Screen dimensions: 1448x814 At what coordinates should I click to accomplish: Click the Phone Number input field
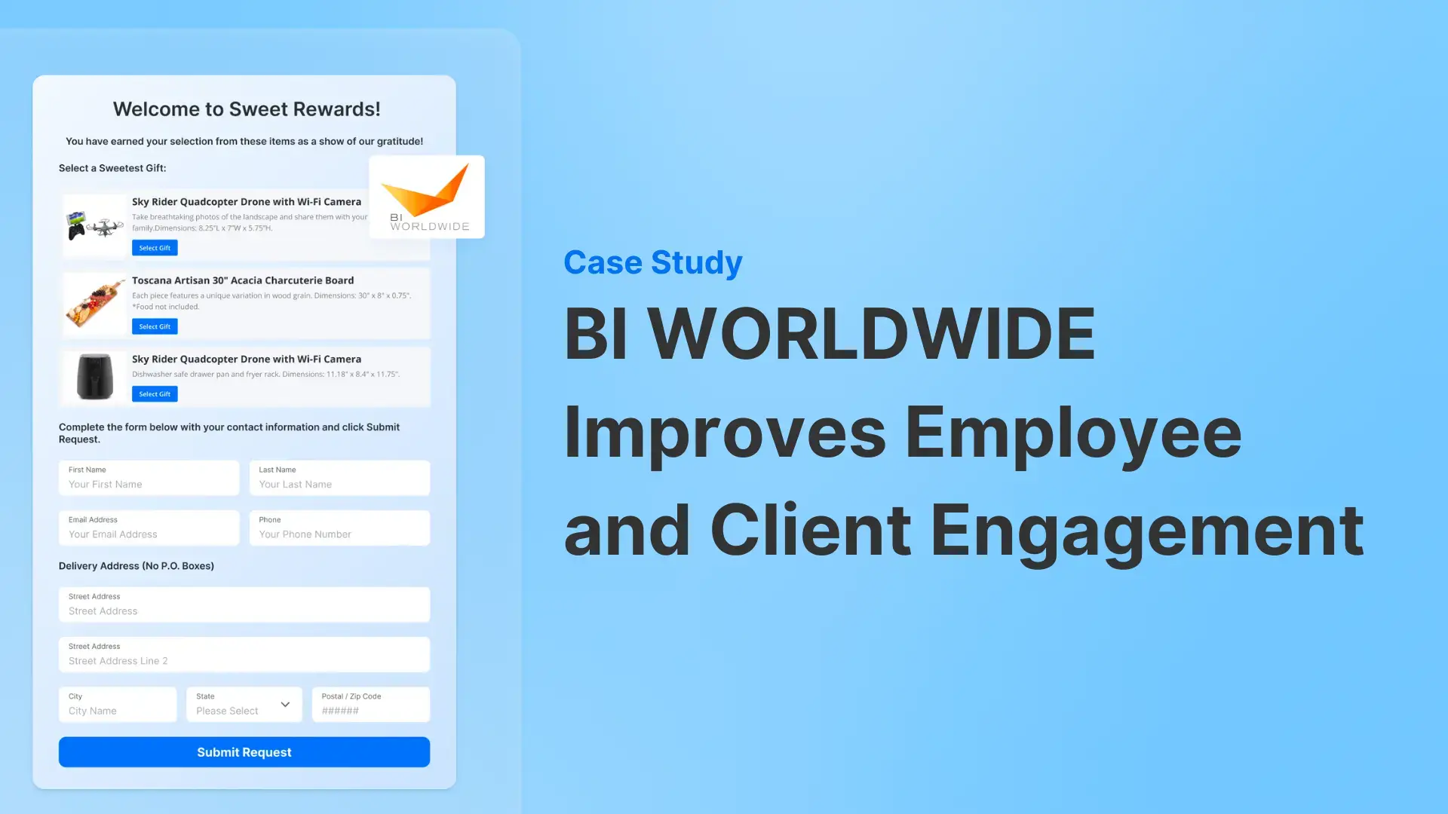coord(339,534)
